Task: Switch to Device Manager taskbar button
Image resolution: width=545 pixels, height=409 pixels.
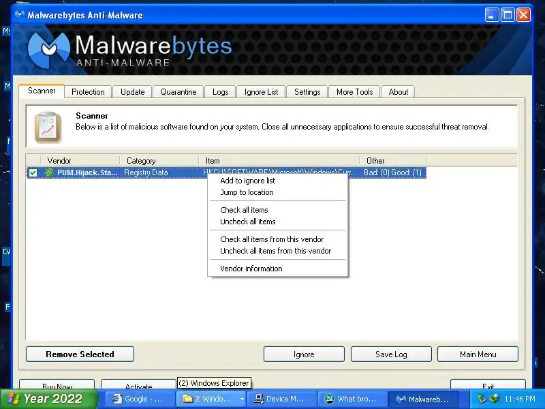Action: click(281, 399)
